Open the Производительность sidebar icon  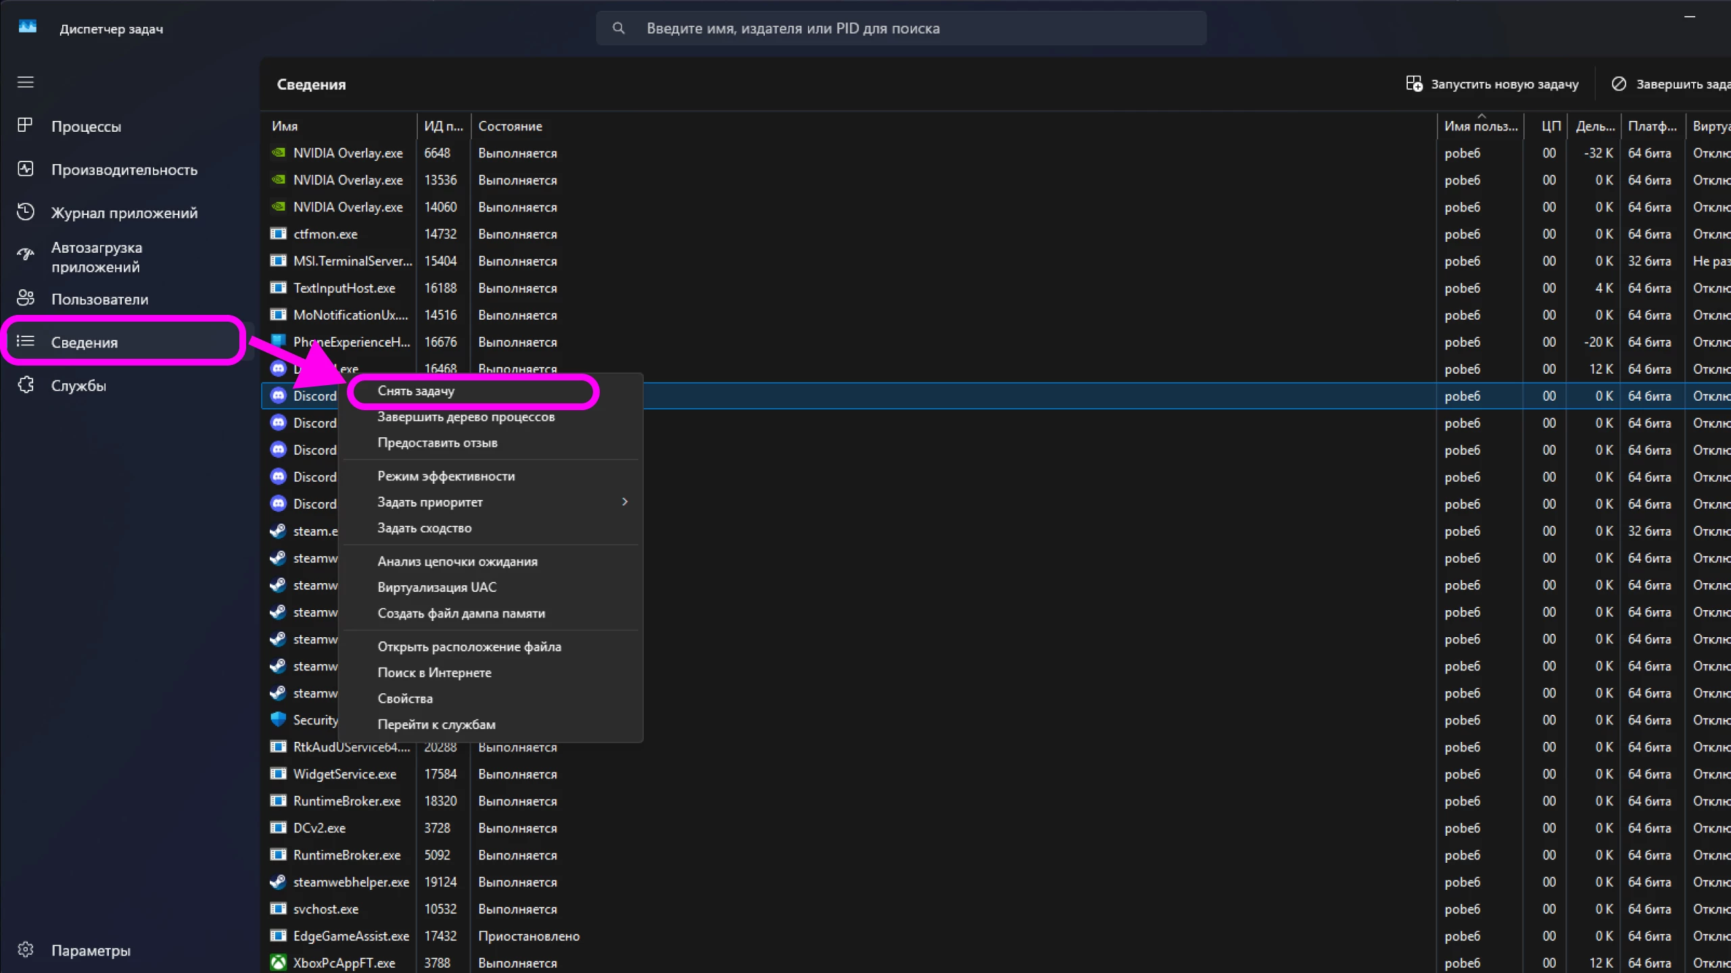tap(26, 169)
